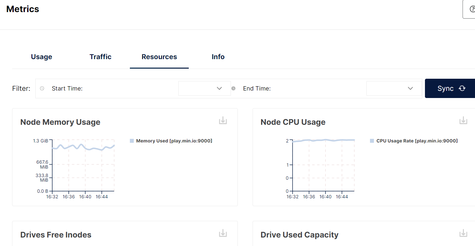Image resolution: width=475 pixels, height=246 pixels.
Task: Click the refresh icon in Sync button
Action: (x=462, y=89)
